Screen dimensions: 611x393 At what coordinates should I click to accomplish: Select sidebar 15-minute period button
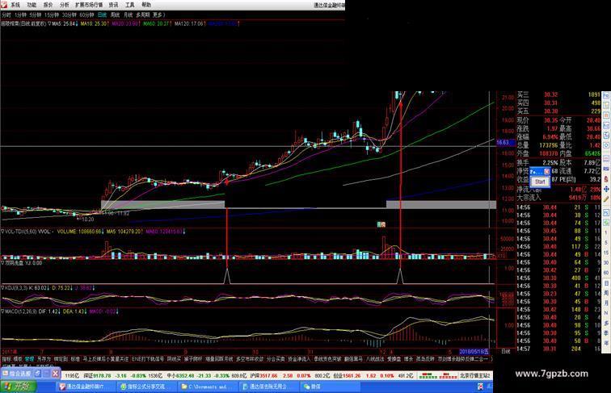[x=606, y=253]
